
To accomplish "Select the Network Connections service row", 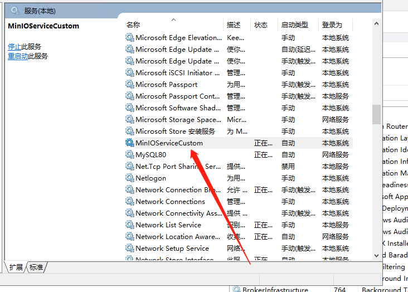I will point(170,202).
